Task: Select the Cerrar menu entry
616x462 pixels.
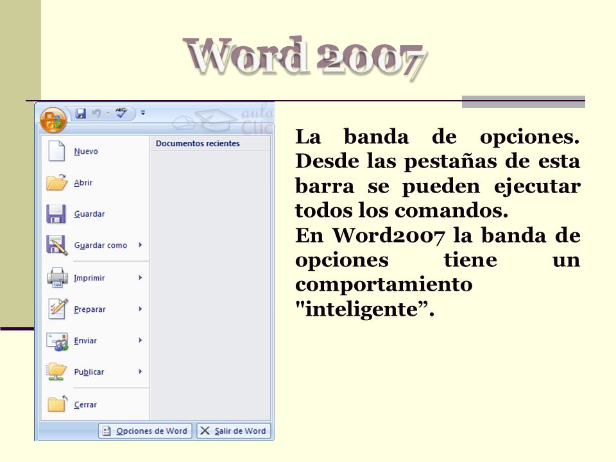Action: (x=95, y=404)
